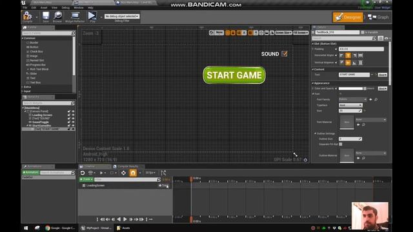Select Check Box widget in the palette
Screen dimensions: 413x232
[36, 52]
